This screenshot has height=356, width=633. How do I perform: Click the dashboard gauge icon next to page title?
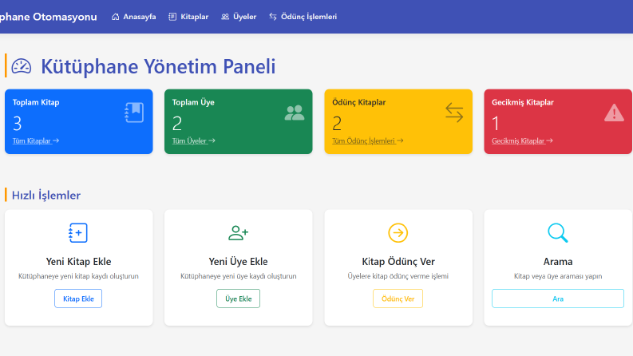(x=21, y=66)
